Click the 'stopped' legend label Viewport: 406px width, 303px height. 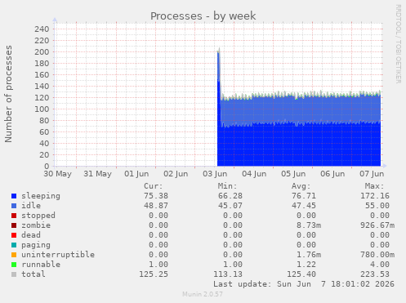38,216
